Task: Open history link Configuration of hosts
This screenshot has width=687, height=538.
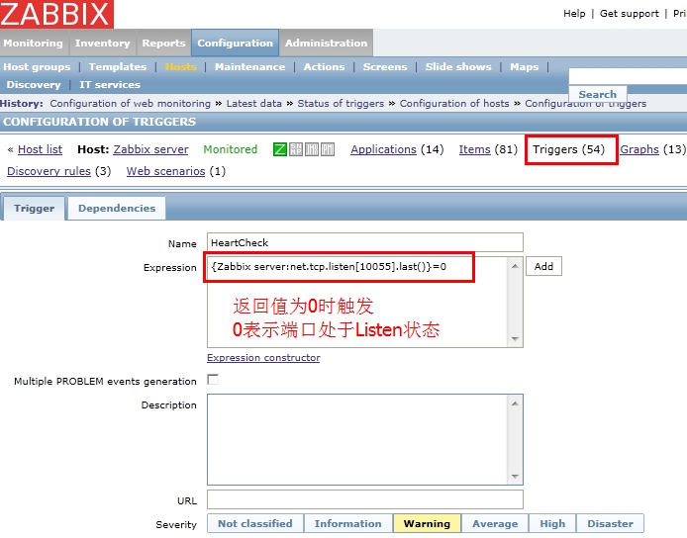Action: click(x=454, y=104)
